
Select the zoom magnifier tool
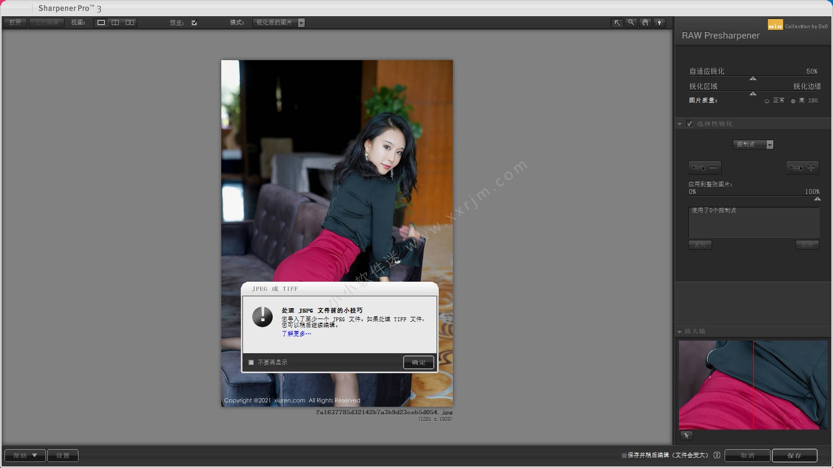coord(631,23)
